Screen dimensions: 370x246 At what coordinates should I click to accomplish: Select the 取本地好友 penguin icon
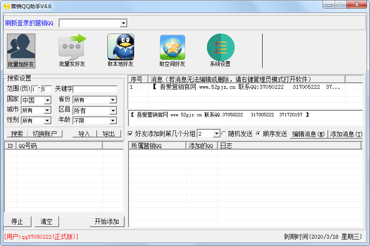pyautogui.click(x=120, y=47)
